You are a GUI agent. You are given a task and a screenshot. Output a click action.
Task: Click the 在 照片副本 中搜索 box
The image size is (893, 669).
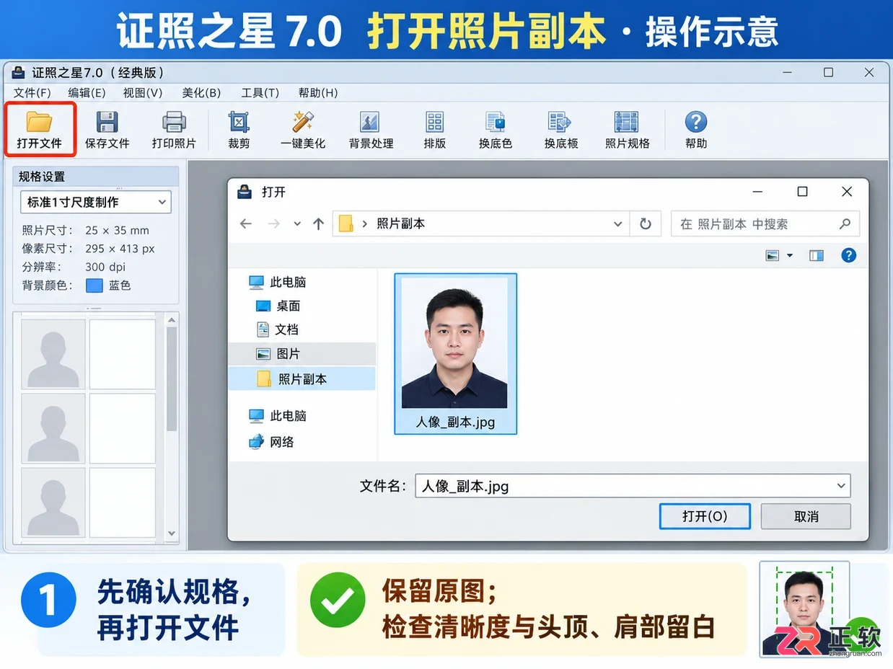[x=765, y=224]
